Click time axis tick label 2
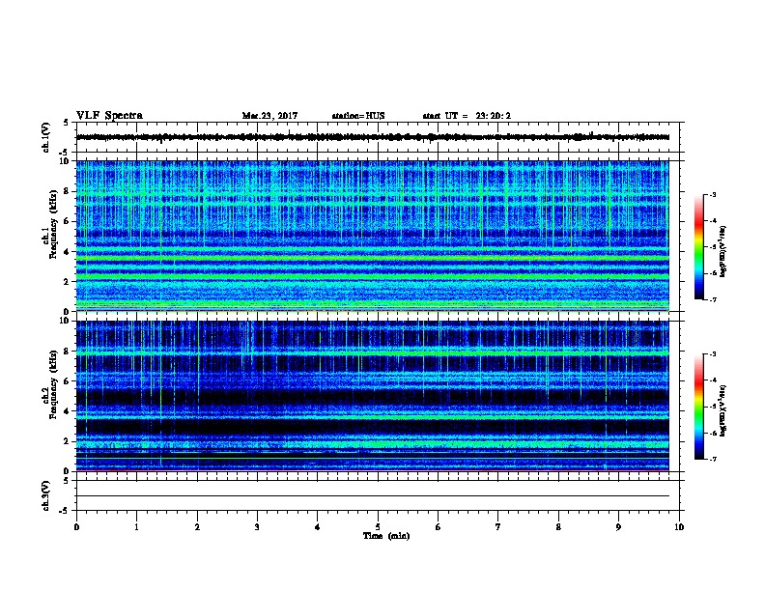This screenshot has height=591, width=765. point(197,527)
